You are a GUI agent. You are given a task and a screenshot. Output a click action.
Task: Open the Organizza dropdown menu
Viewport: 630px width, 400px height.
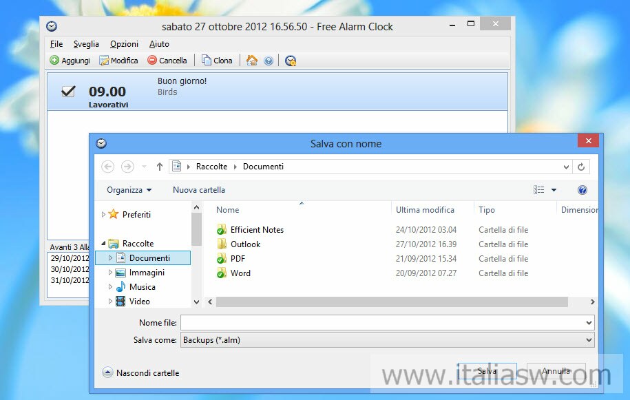coord(129,190)
